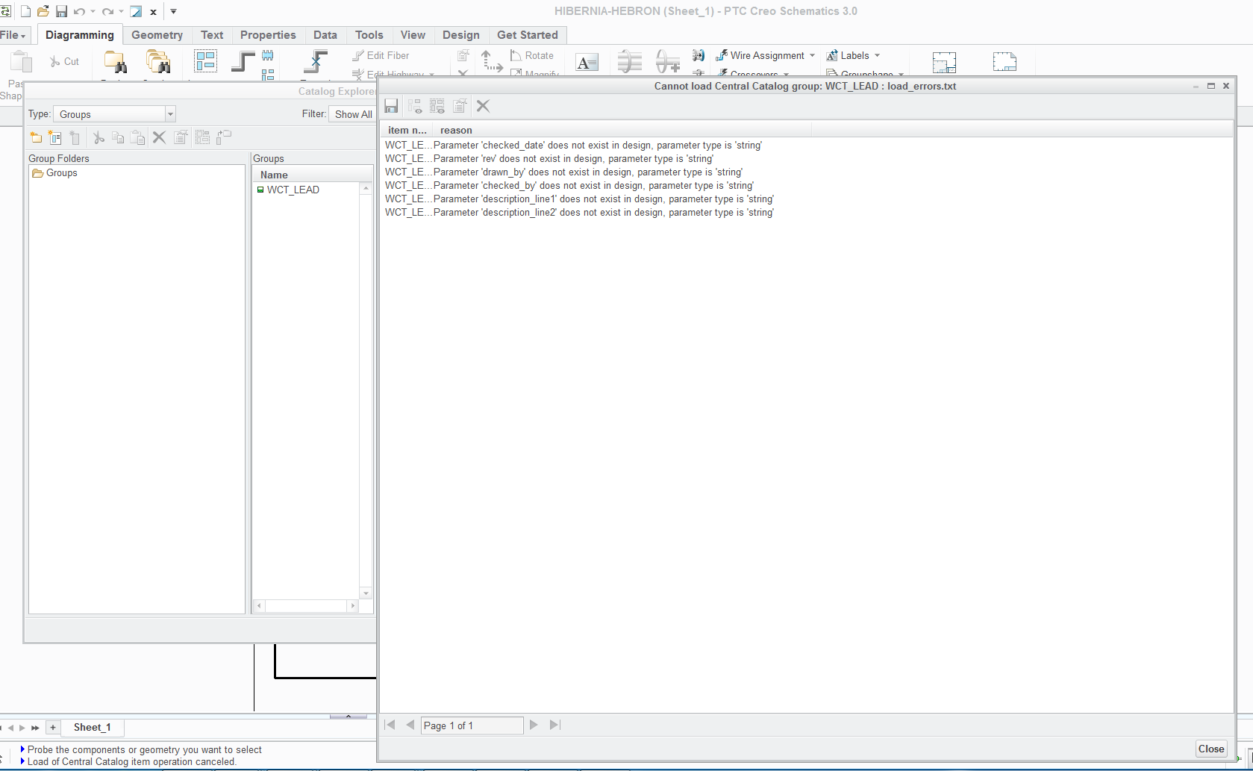The image size is (1253, 771).
Task: Click the stacked folders with binoculars icon
Action: coord(158,61)
